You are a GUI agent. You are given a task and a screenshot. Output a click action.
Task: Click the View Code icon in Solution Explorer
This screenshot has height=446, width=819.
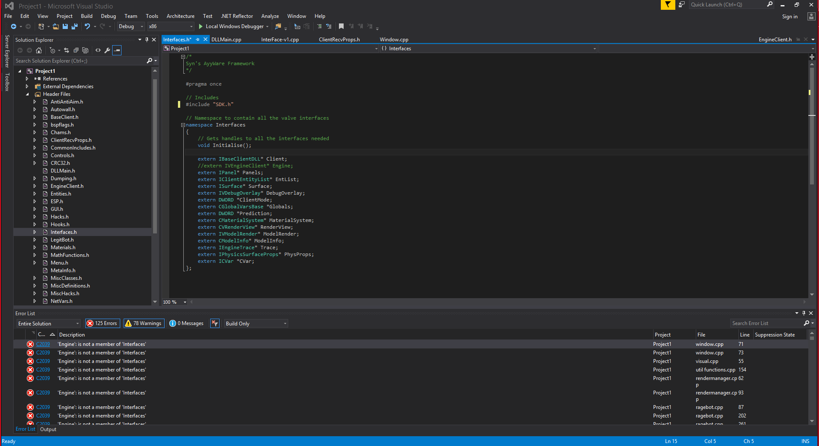coord(98,50)
